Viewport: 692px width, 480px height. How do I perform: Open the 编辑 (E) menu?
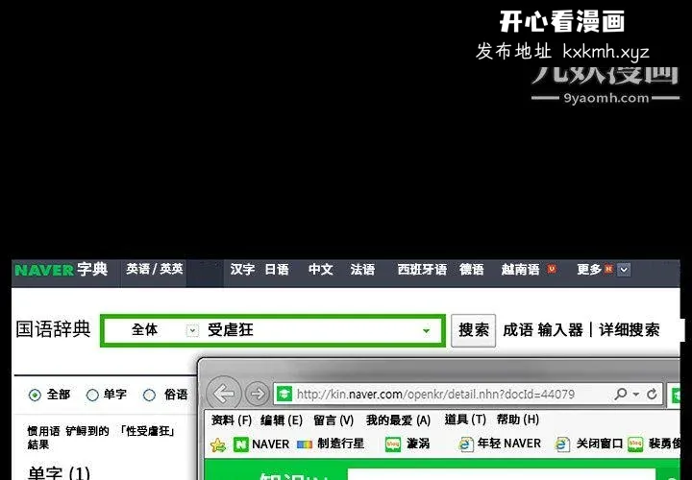point(281,420)
